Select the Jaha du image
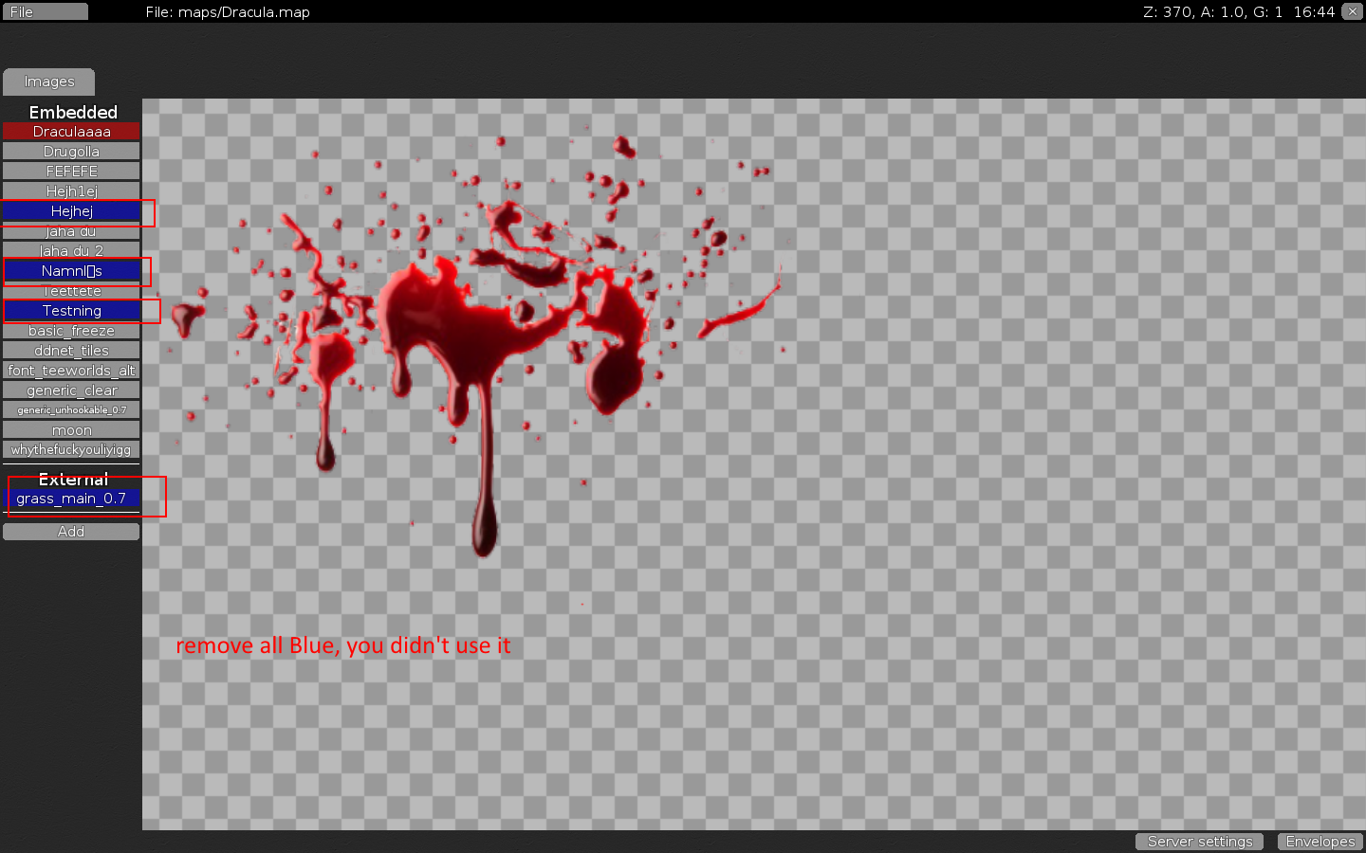The width and height of the screenshot is (1366, 853). point(71,231)
